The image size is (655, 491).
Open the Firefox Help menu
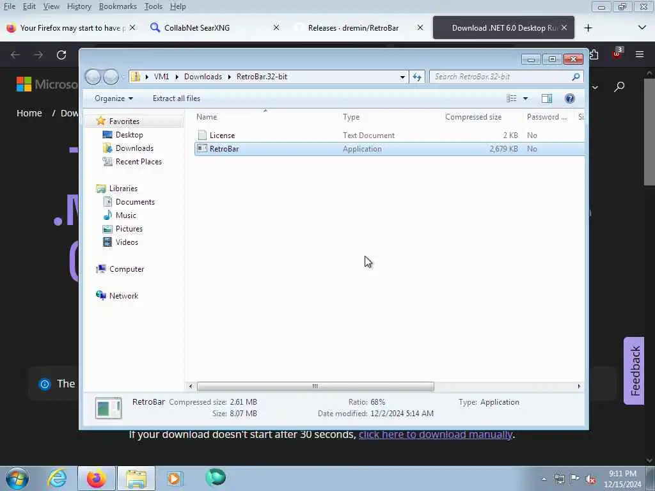(178, 6)
